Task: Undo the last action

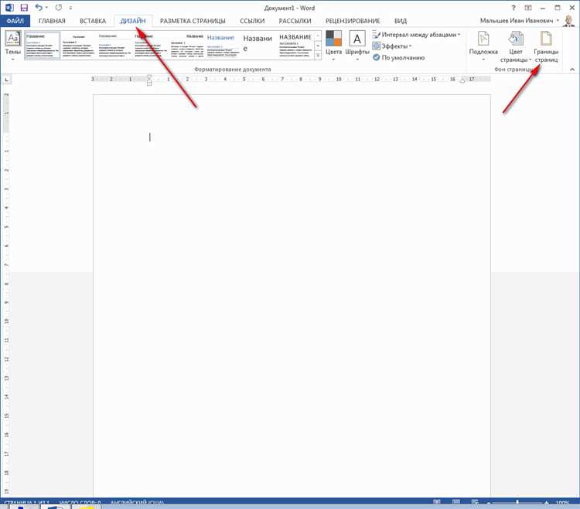Action: [x=39, y=8]
